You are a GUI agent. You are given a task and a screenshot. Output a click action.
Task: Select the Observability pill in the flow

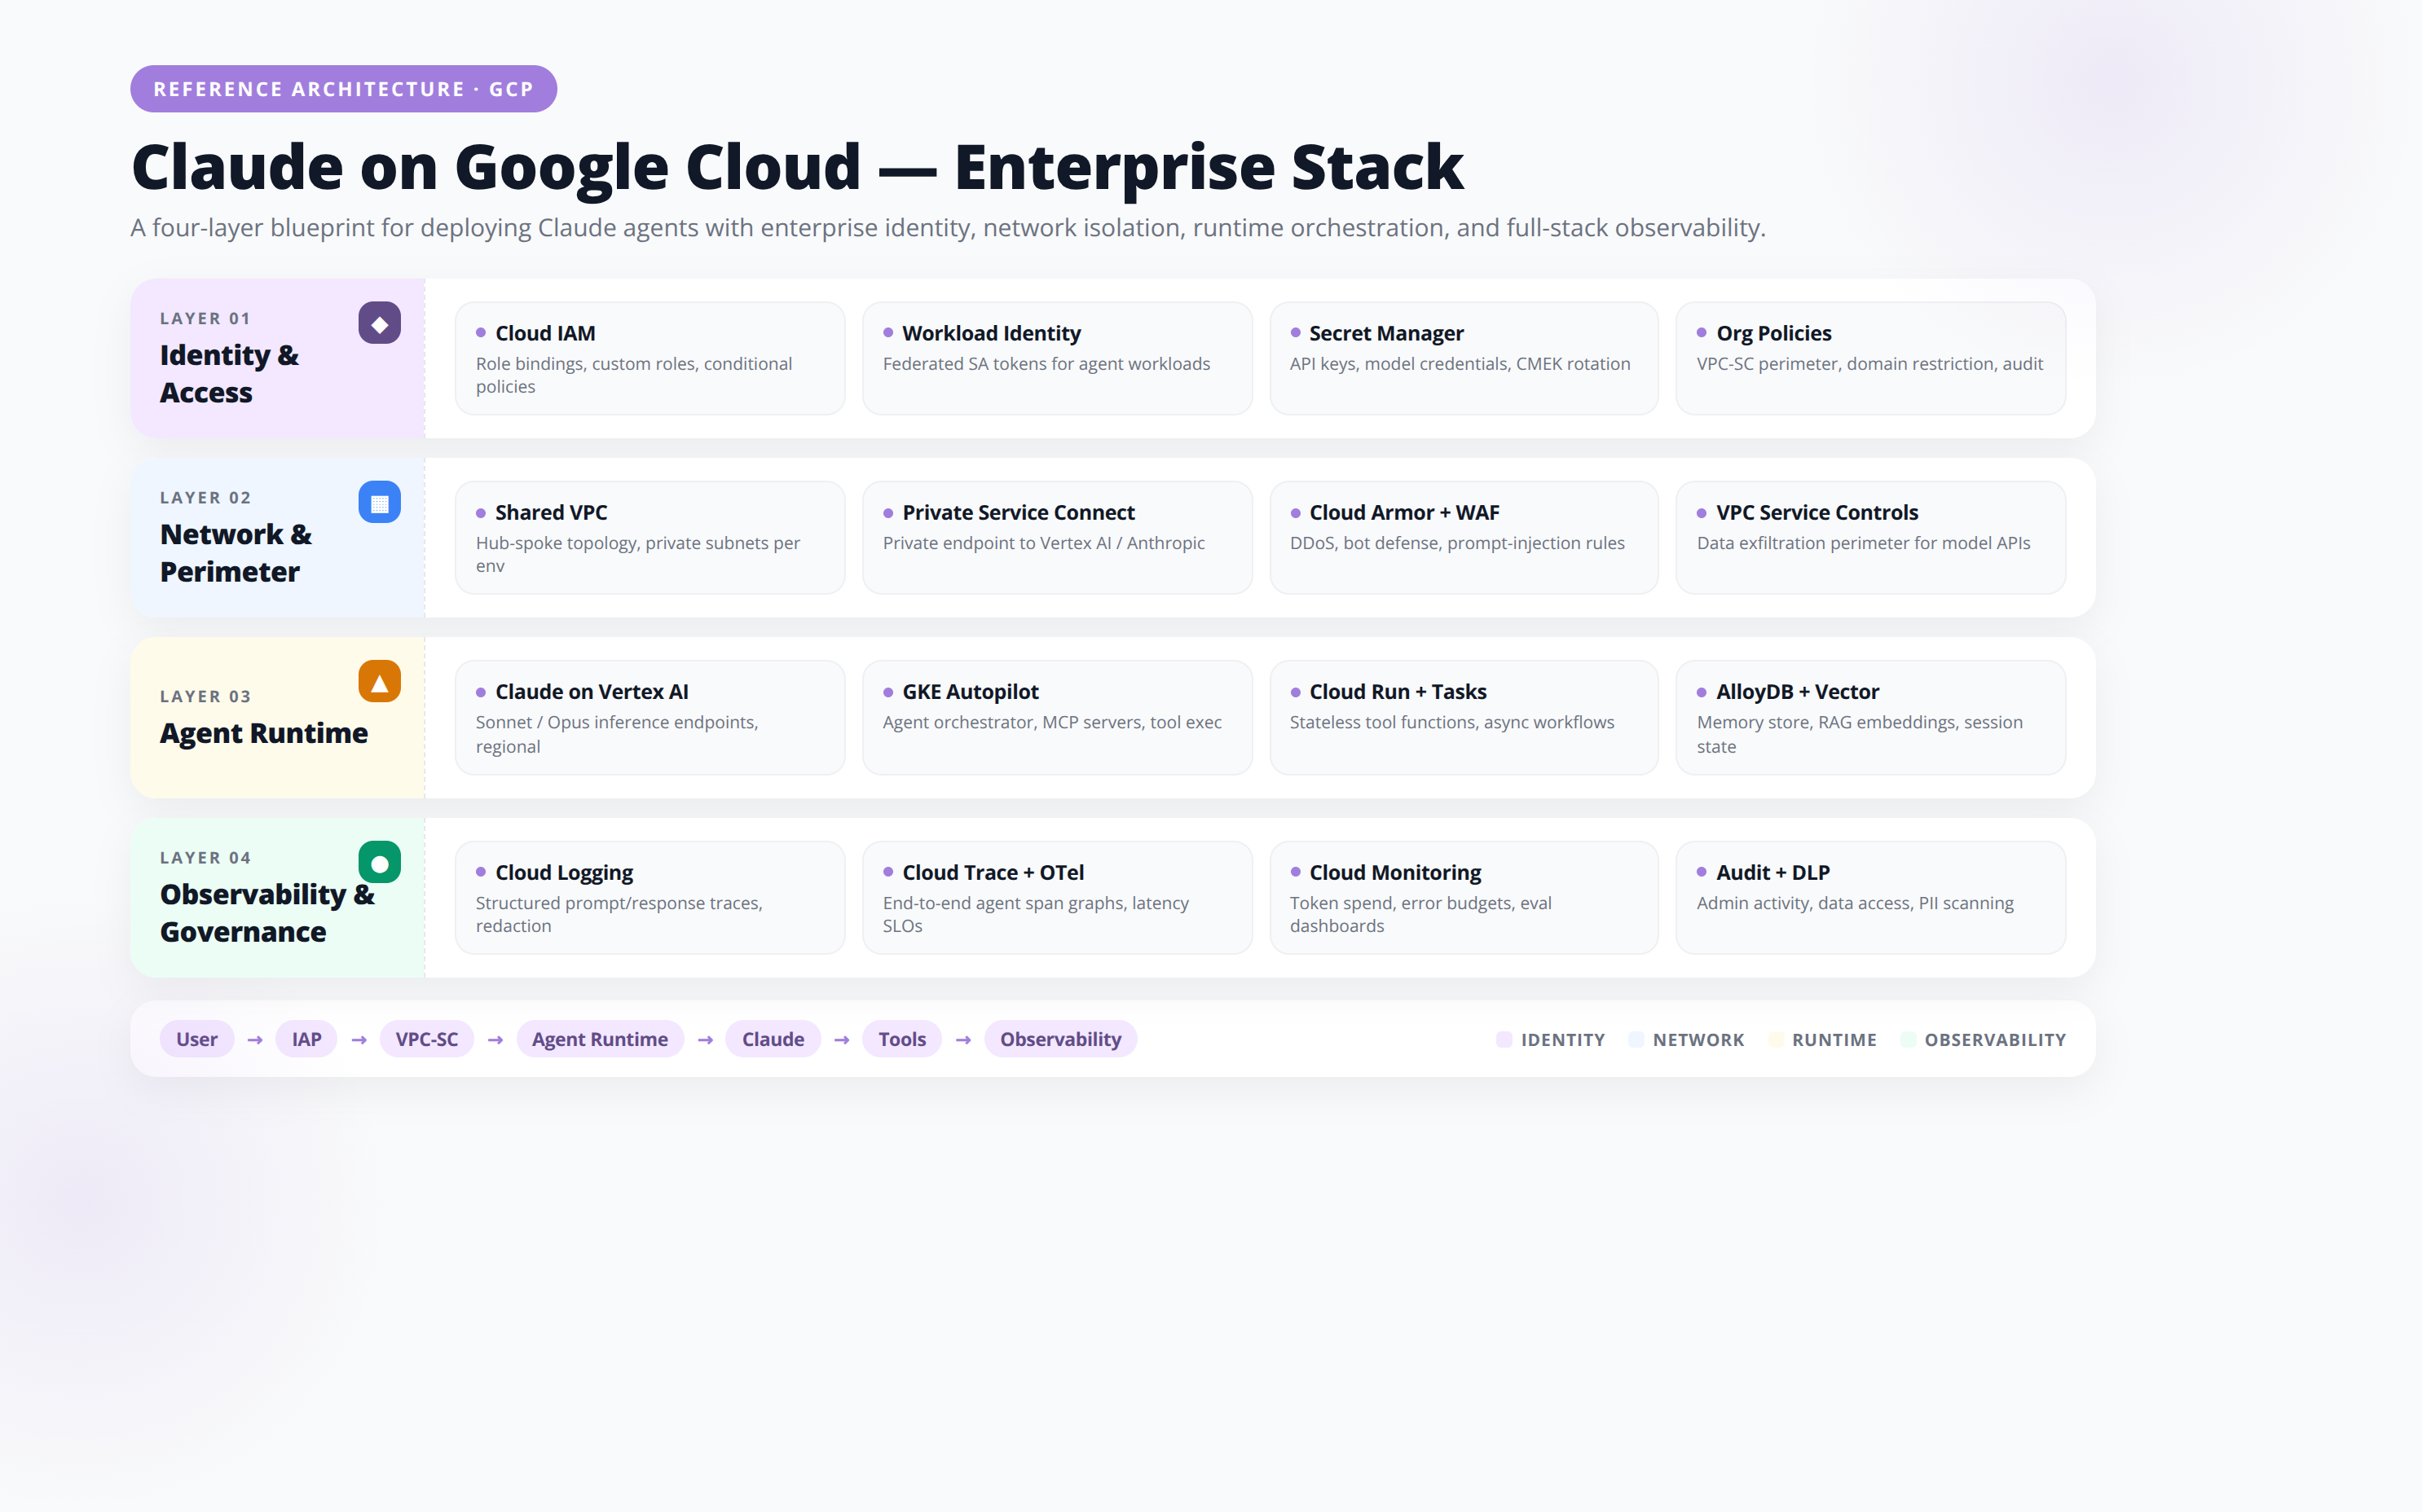pyautogui.click(x=1060, y=1039)
